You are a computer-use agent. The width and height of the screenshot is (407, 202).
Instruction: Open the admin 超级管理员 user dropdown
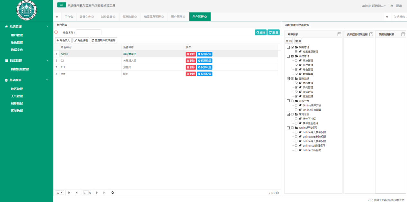click(374, 6)
